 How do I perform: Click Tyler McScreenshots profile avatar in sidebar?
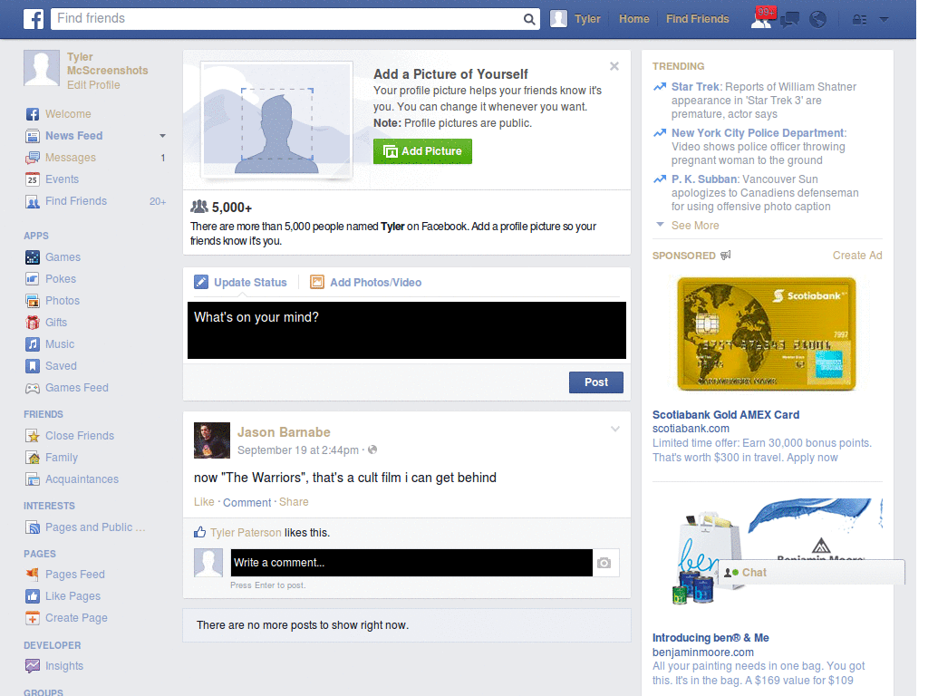42,68
